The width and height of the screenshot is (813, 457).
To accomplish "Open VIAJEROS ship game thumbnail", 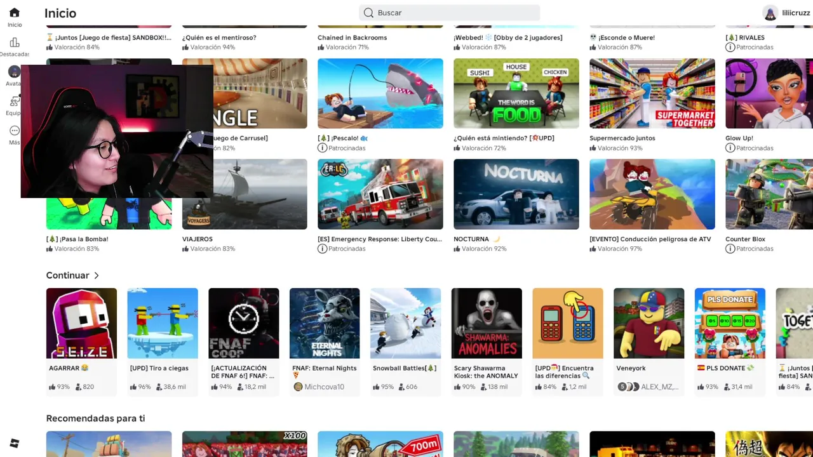I will tap(260, 194).
